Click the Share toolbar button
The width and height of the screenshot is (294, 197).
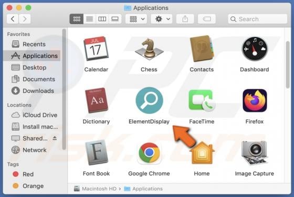[x=185, y=19]
